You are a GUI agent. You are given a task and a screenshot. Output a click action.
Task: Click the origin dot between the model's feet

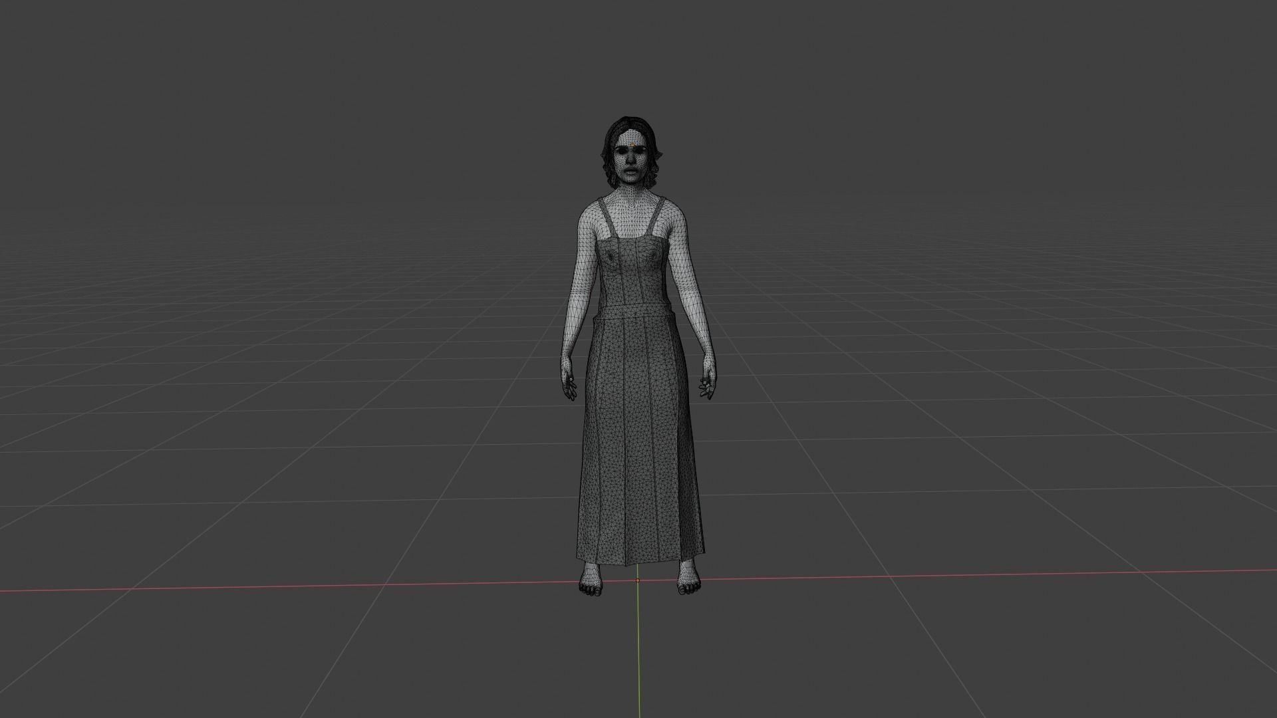[638, 580]
